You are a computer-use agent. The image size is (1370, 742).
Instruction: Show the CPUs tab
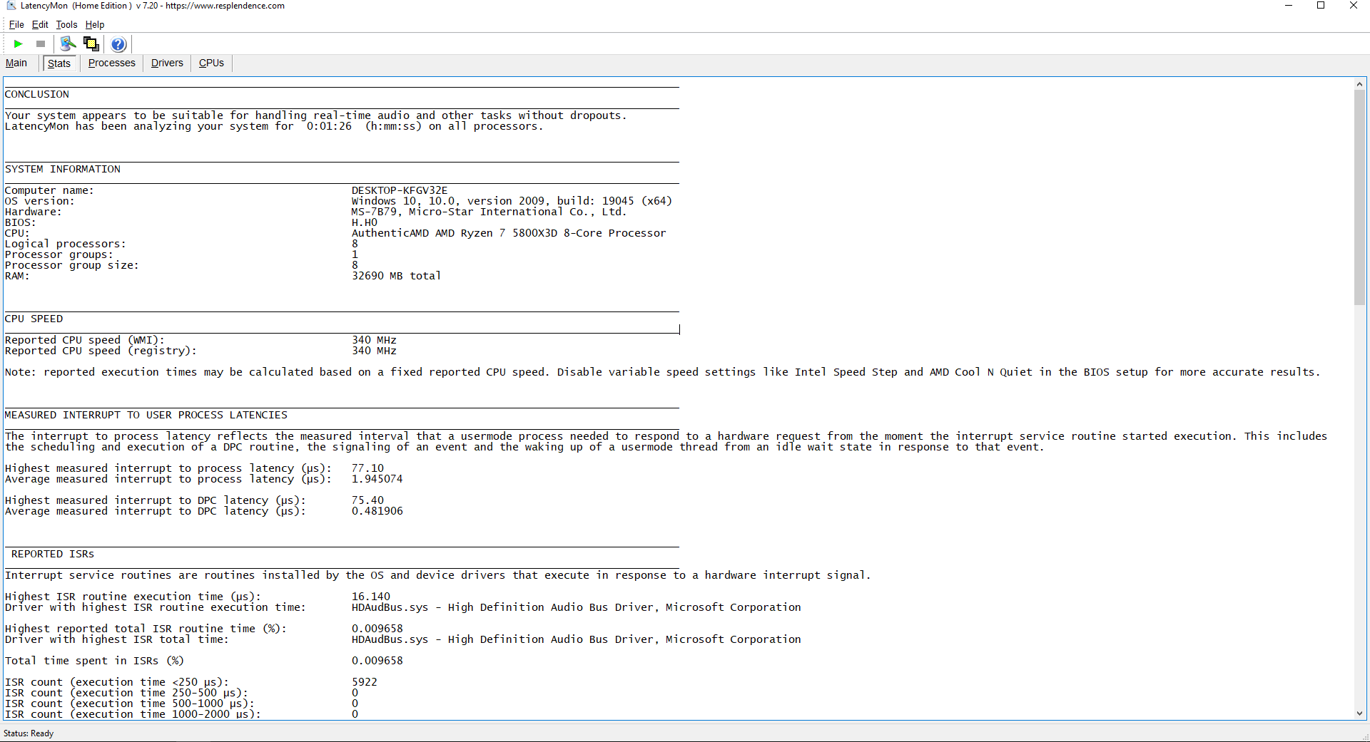pyautogui.click(x=211, y=63)
